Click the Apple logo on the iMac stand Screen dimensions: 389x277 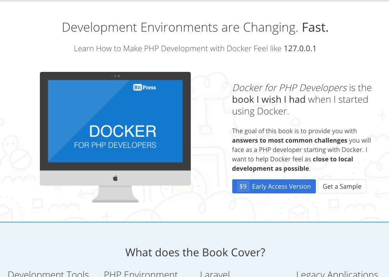point(115,178)
